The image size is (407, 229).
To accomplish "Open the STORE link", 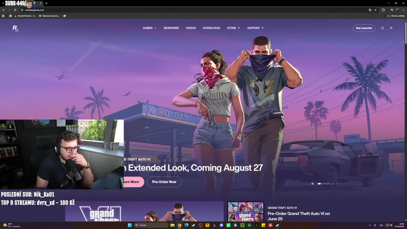I will pos(233,28).
